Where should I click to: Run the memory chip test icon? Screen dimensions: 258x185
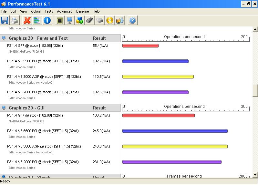(x=90, y=21)
